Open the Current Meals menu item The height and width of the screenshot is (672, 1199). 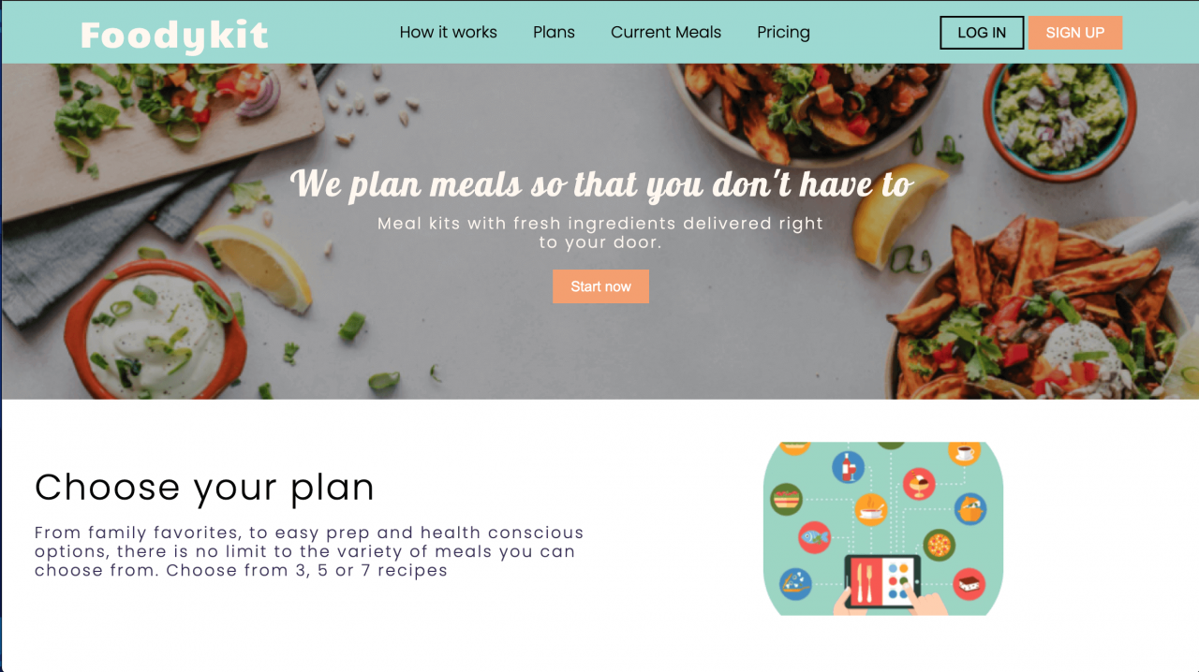pos(666,33)
